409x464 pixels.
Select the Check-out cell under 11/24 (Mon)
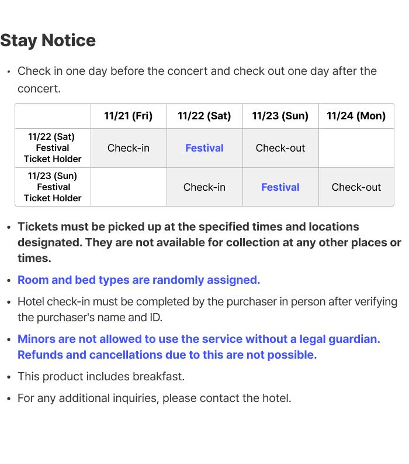[x=356, y=187]
